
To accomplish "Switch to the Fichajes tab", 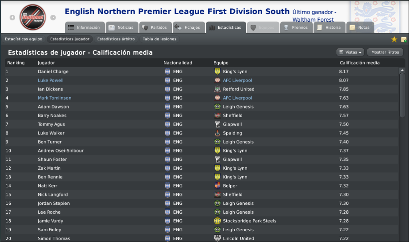I will point(189,28).
